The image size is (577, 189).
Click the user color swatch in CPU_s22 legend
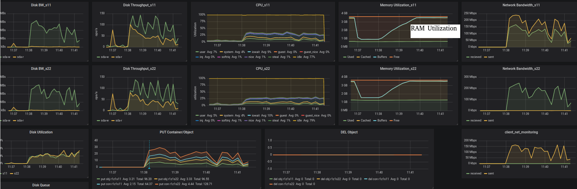pyautogui.click(x=197, y=116)
